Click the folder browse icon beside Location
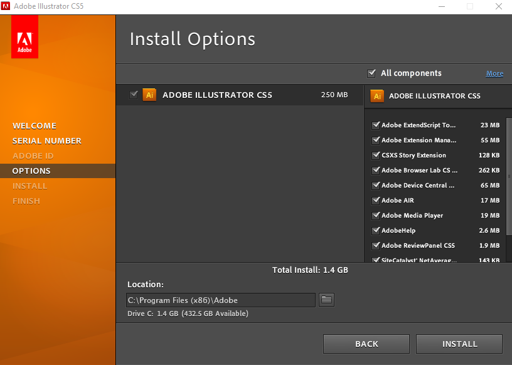 tap(326, 300)
